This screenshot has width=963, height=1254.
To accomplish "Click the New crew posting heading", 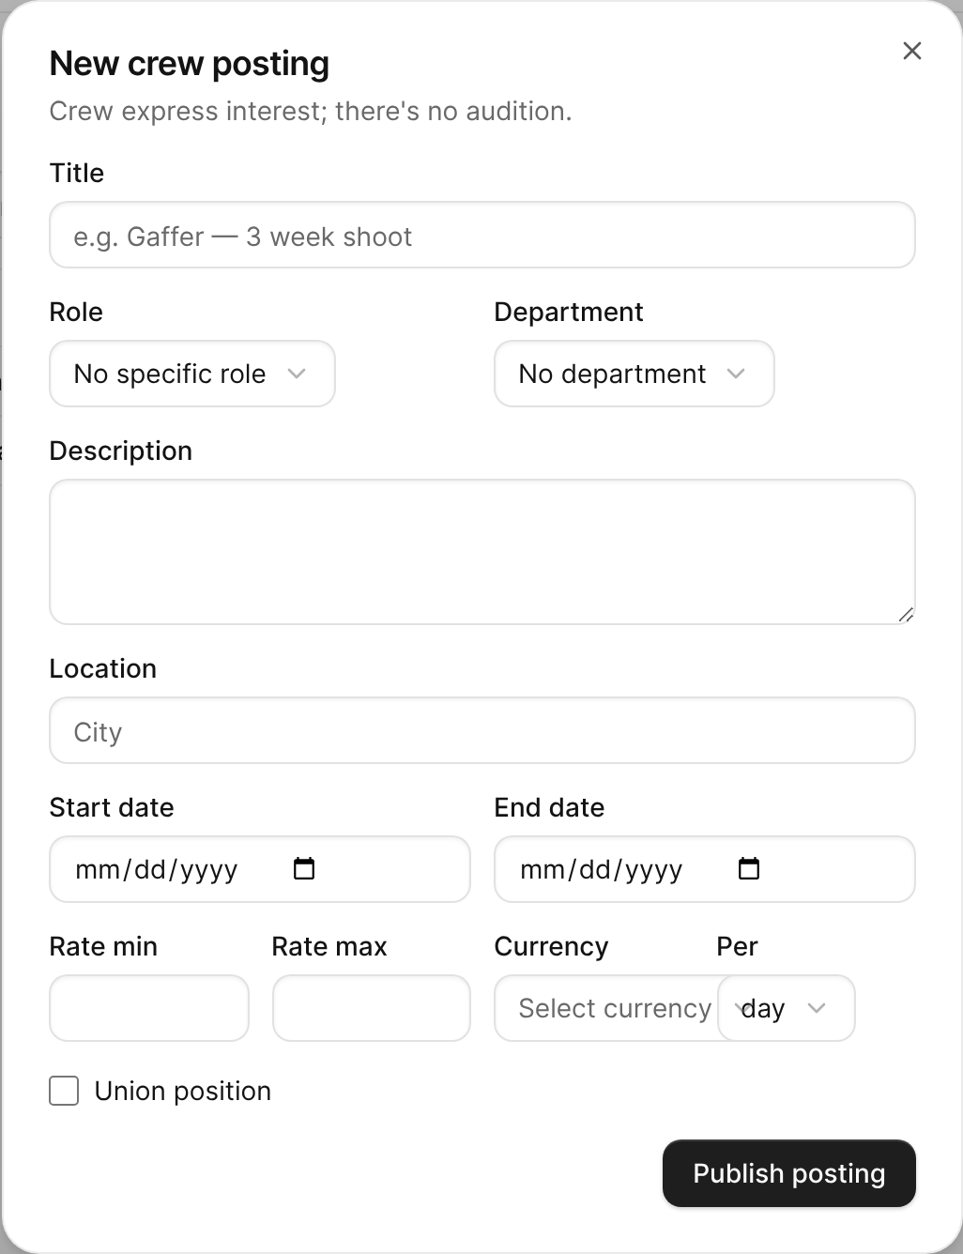I will 190,64.
